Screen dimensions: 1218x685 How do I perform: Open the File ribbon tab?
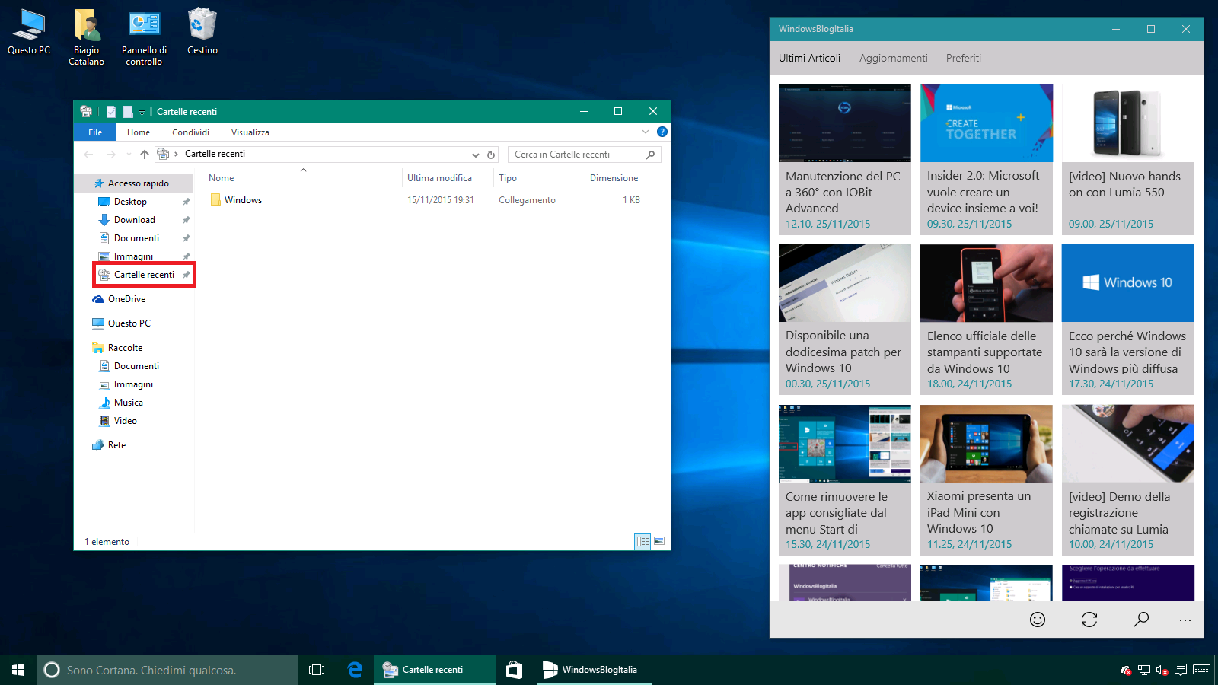pos(95,132)
